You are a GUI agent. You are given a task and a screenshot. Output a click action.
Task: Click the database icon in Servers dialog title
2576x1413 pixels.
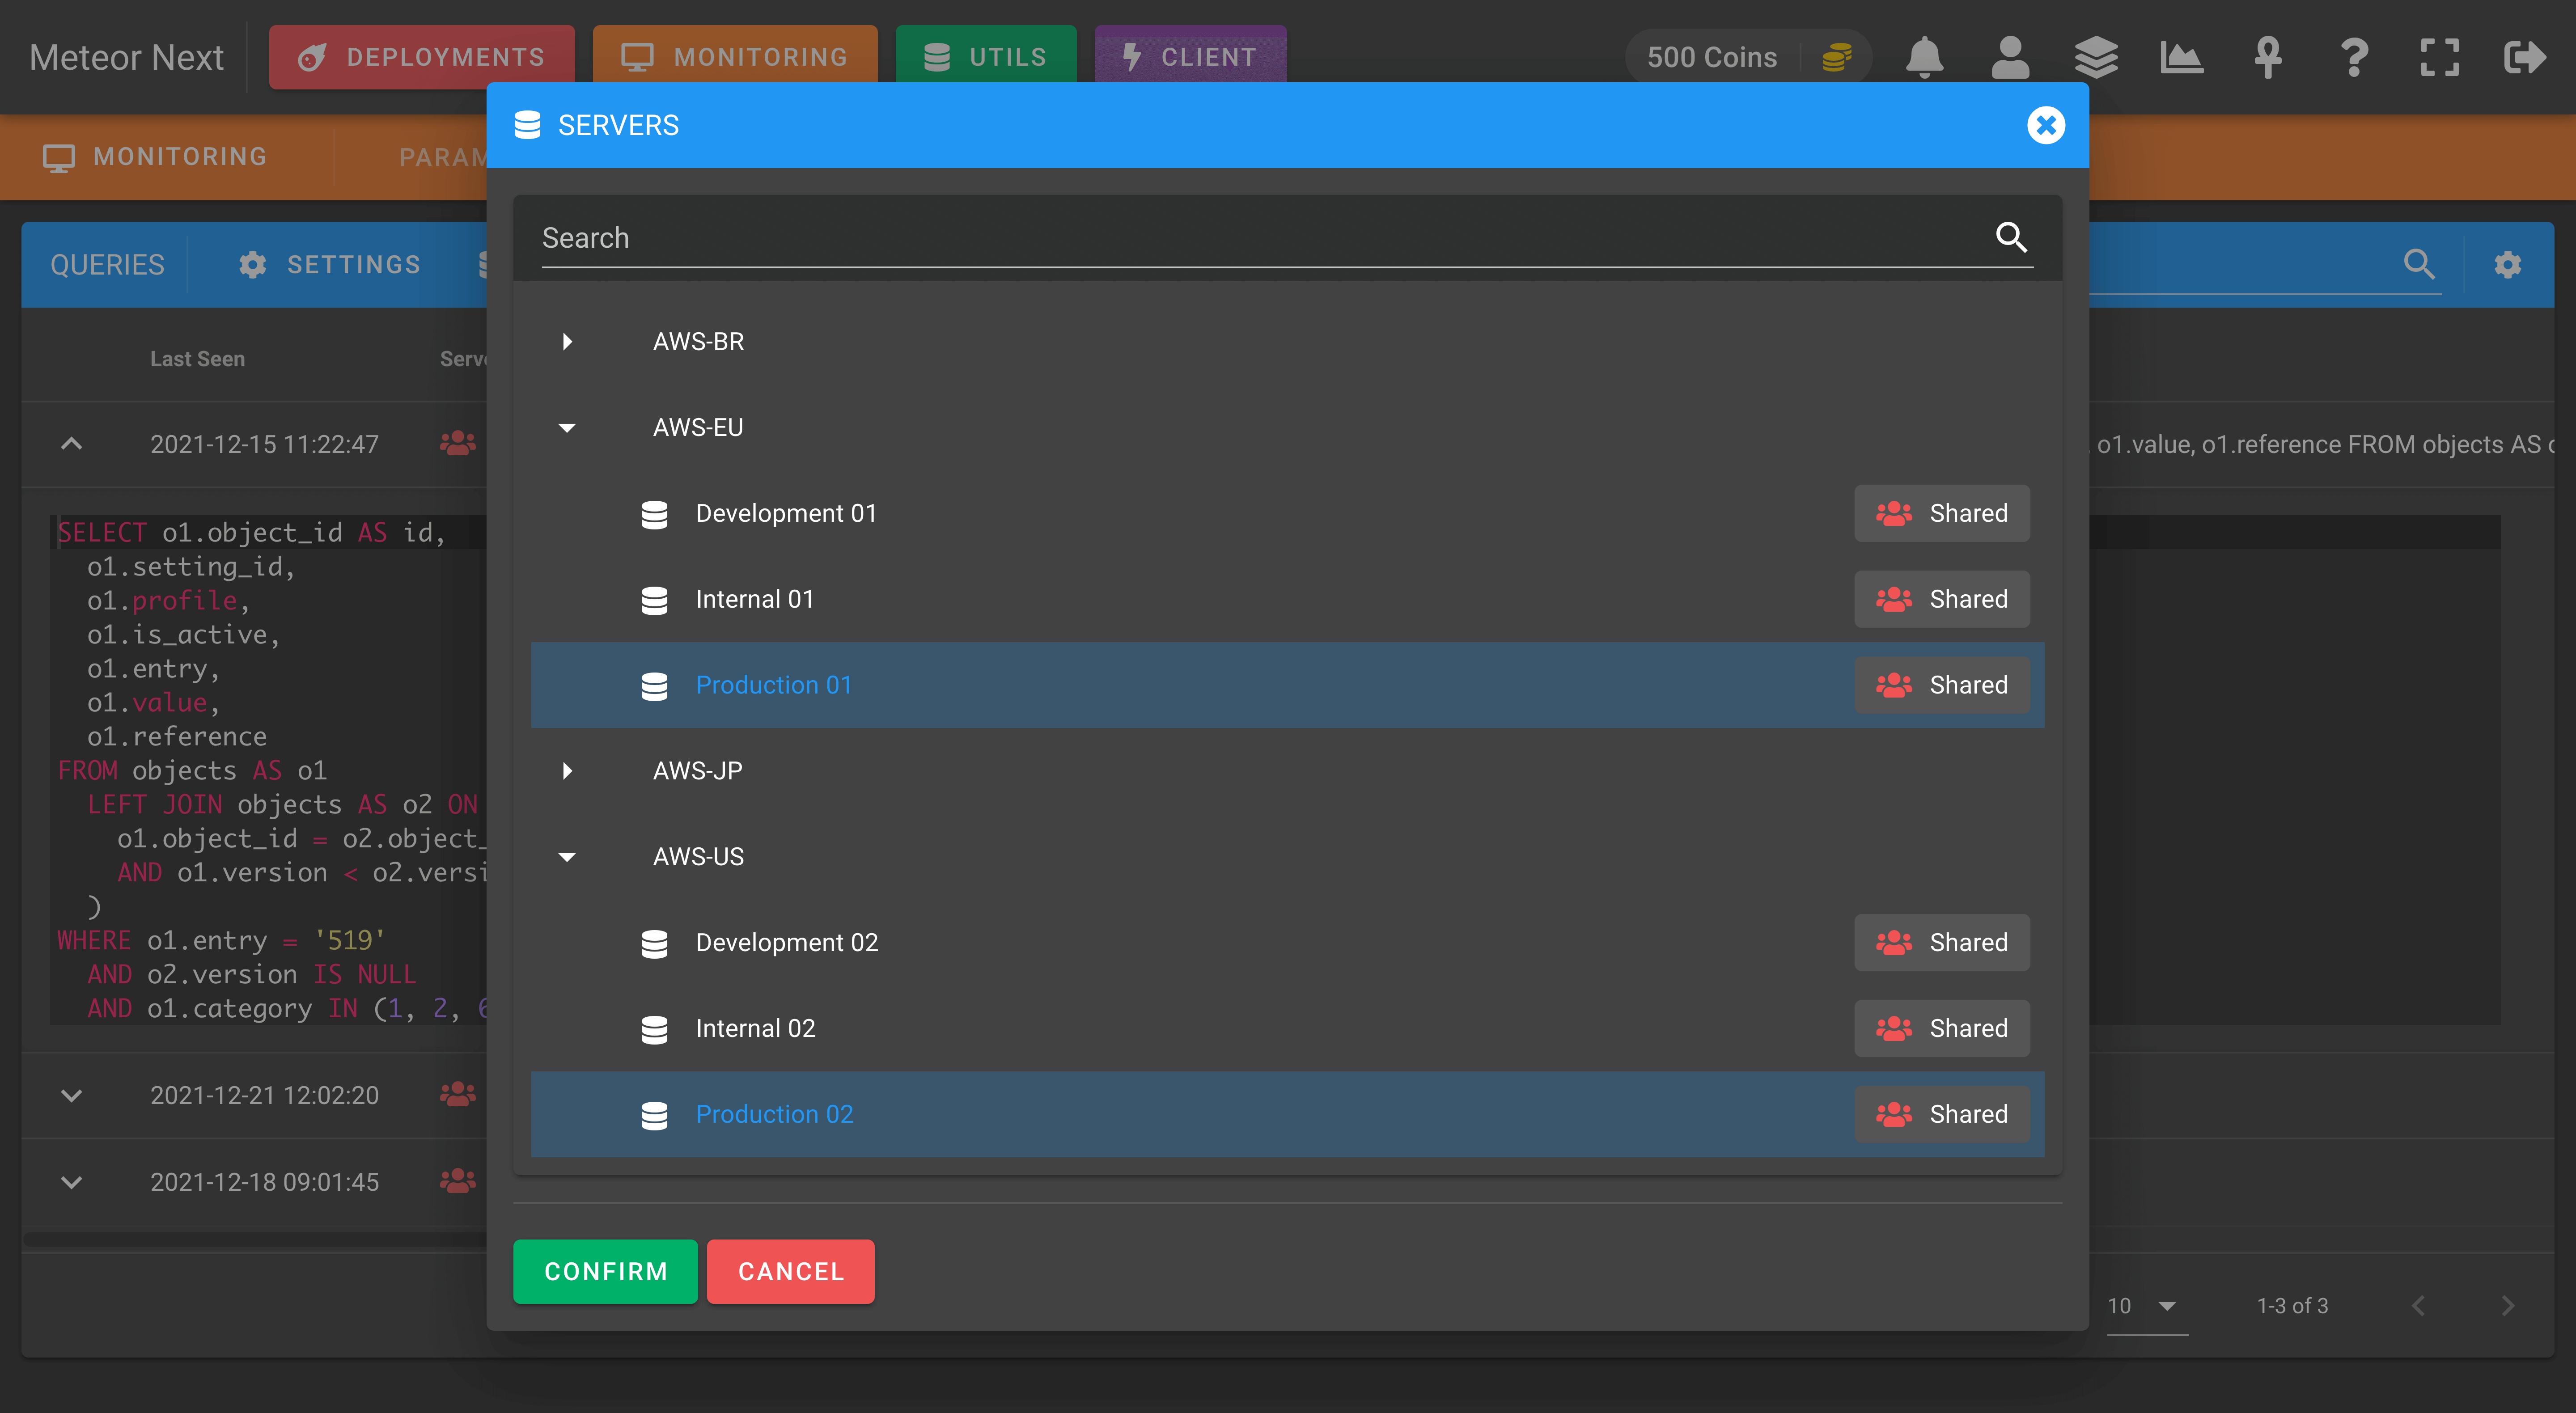pos(527,125)
